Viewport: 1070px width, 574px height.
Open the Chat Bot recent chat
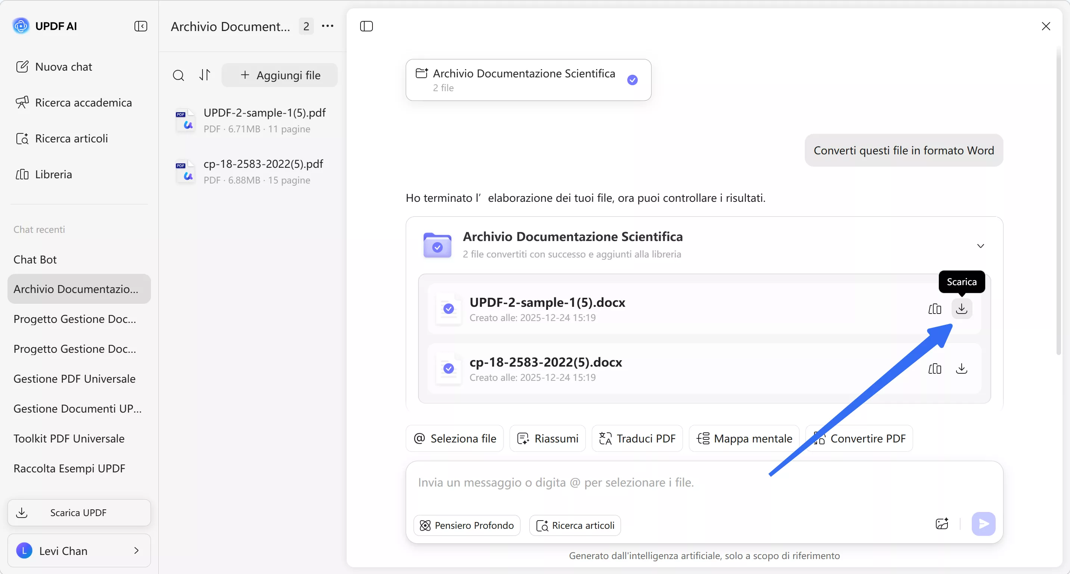point(35,260)
